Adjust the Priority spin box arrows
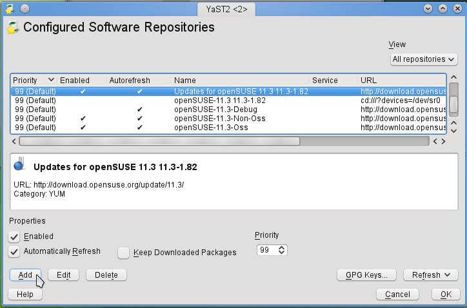Screen dimensions: 467x308 click(x=281, y=249)
